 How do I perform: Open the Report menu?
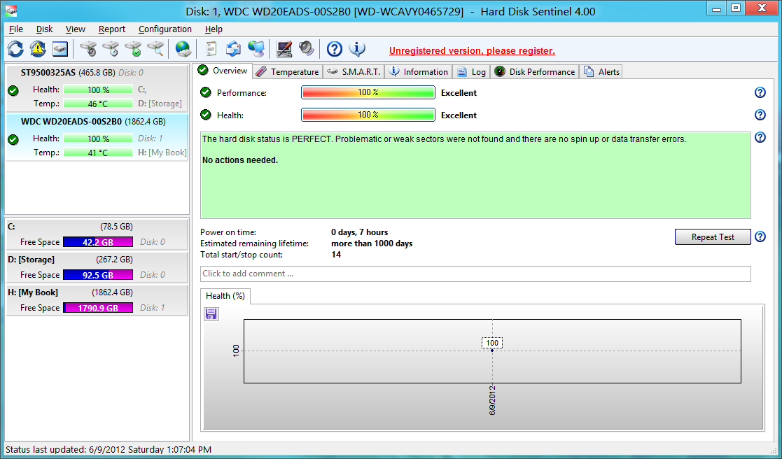coord(112,29)
